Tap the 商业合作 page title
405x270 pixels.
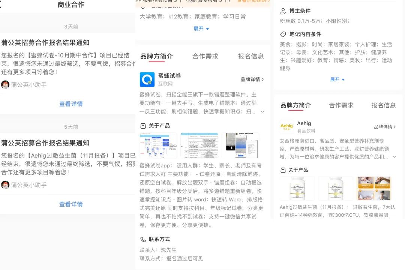tap(71, 4)
